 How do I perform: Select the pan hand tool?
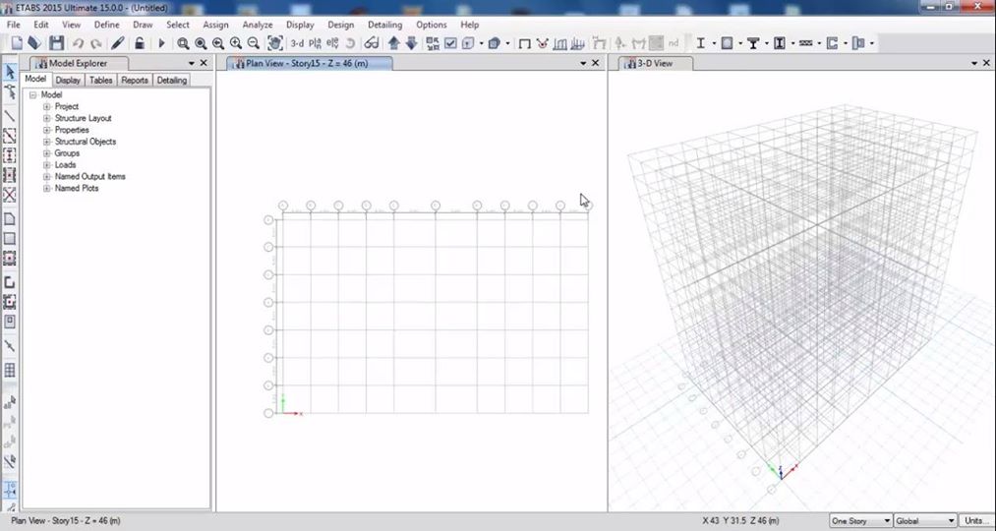275,43
